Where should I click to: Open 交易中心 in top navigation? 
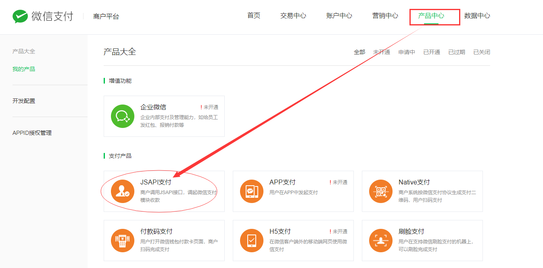point(293,16)
